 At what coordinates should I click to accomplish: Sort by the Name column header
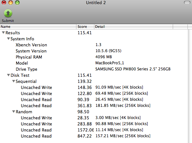[38, 27]
